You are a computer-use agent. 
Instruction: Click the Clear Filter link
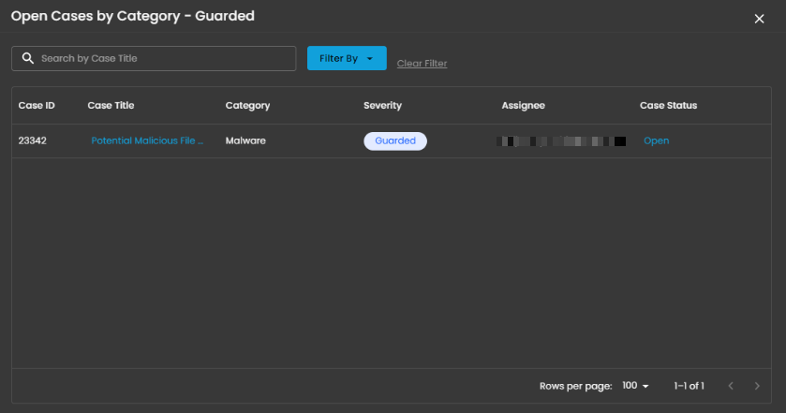click(422, 64)
